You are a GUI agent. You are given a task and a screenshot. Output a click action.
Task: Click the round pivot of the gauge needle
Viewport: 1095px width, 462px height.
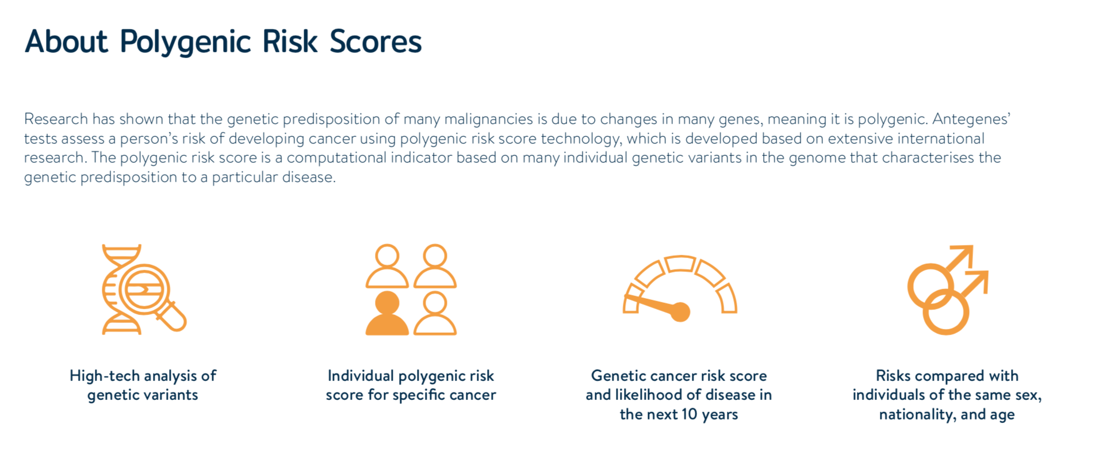click(x=680, y=312)
